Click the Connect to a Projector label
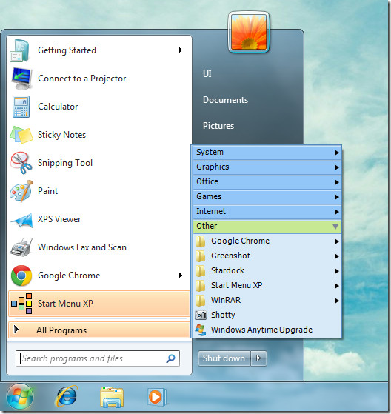 point(82,79)
